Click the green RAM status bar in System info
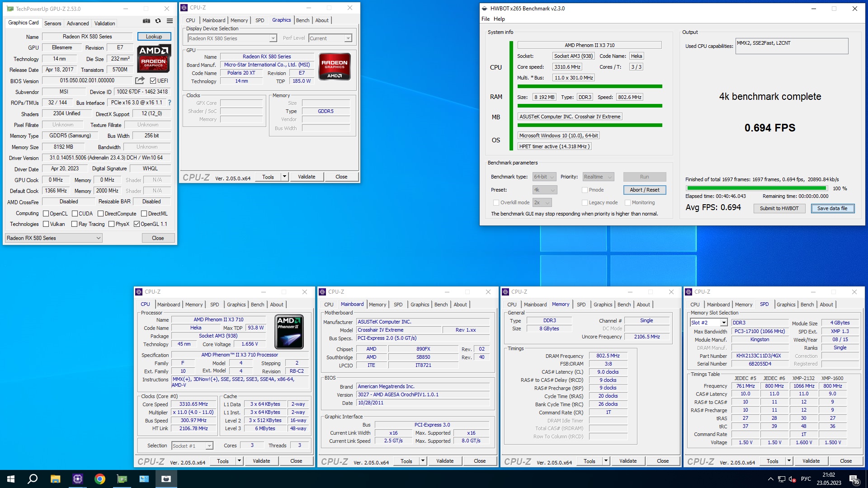Screen dimensions: 868x488 pos(590,106)
